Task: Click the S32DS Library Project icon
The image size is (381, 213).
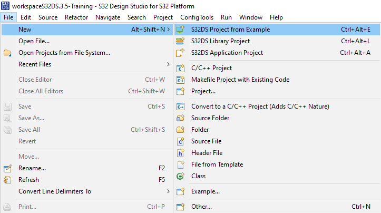Action: click(x=180, y=41)
